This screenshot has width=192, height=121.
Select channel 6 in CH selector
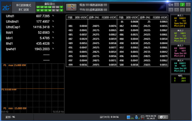182,10
